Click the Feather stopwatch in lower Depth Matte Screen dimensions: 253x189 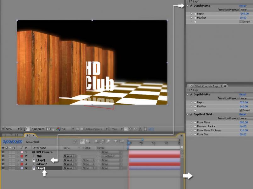click(x=195, y=106)
